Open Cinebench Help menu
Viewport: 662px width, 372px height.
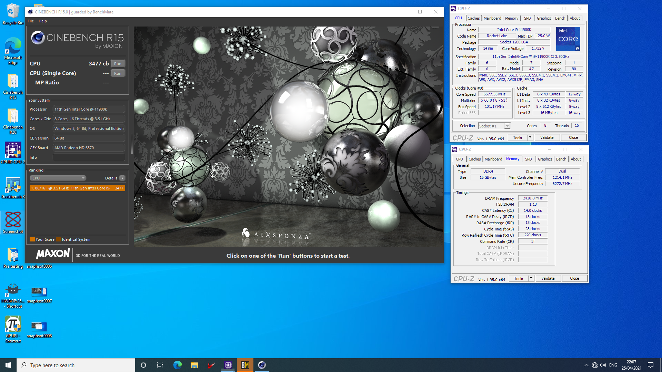[x=43, y=21]
